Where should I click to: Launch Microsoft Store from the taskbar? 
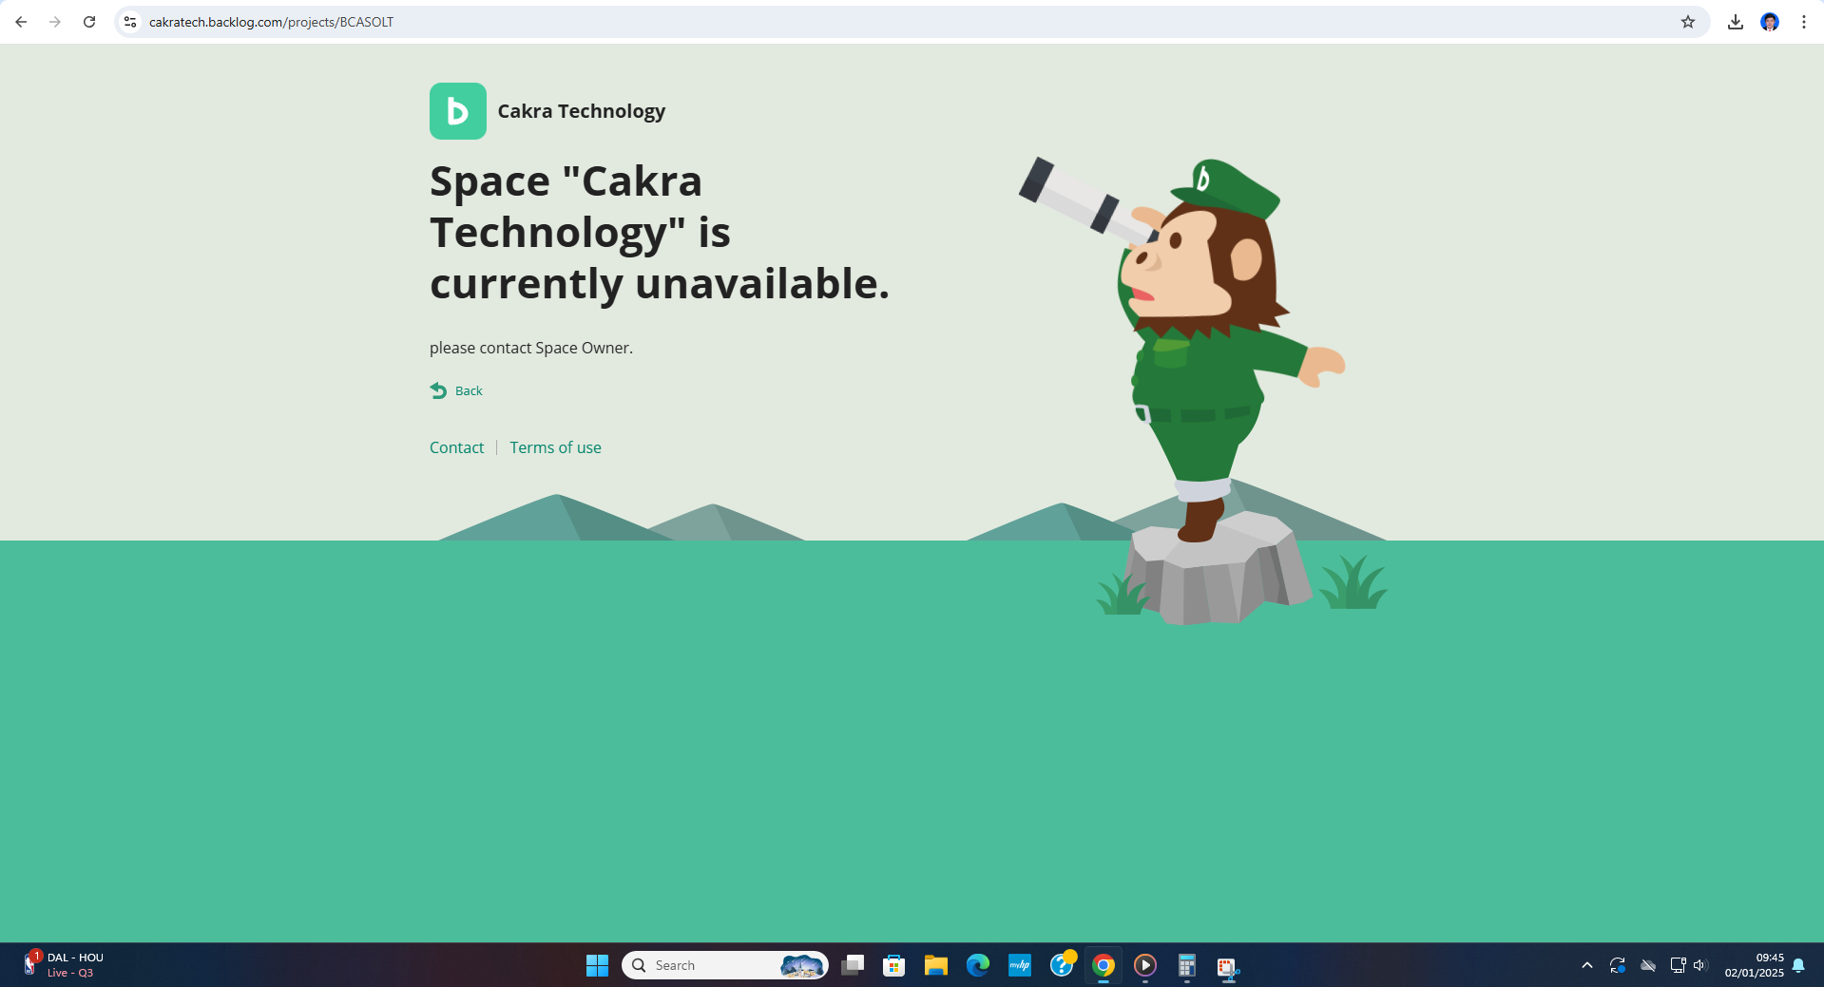click(893, 965)
